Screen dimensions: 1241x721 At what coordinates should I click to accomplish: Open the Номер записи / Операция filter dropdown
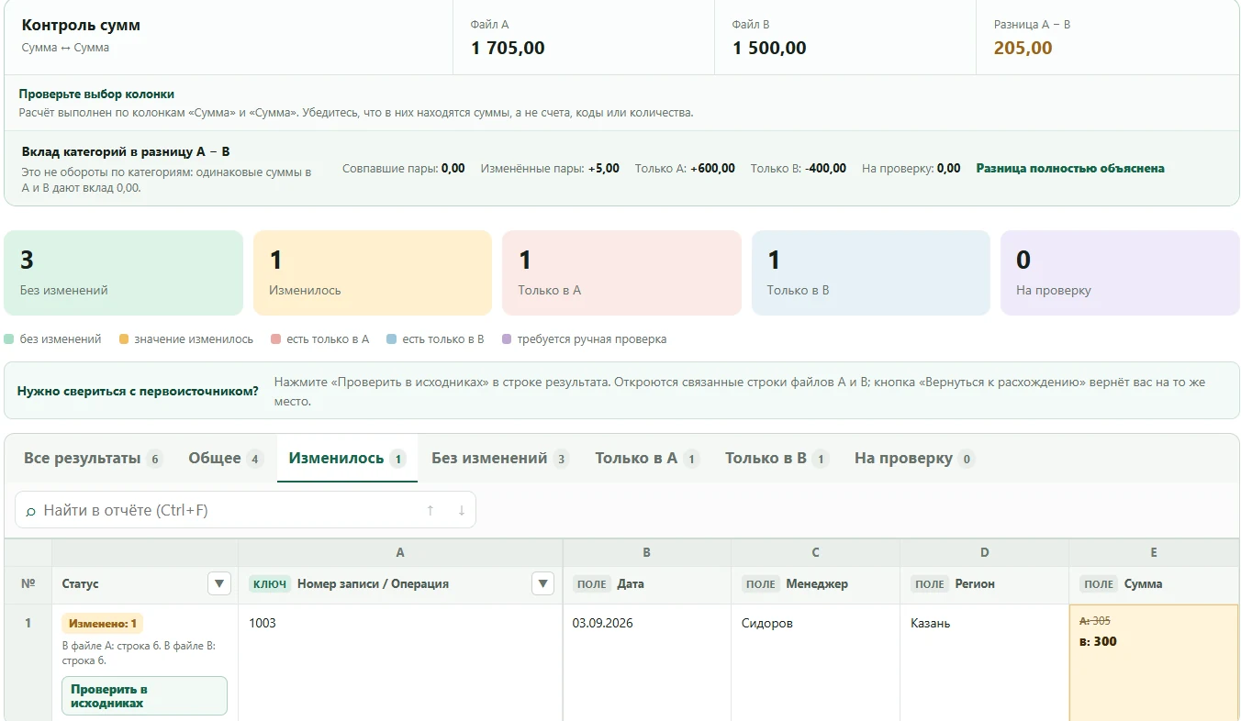pyautogui.click(x=543, y=583)
